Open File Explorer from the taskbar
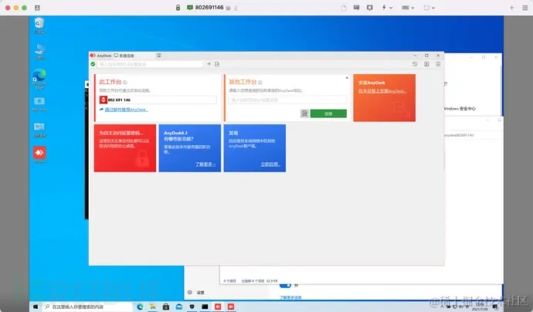This screenshot has width=533, height=312. pos(153,307)
